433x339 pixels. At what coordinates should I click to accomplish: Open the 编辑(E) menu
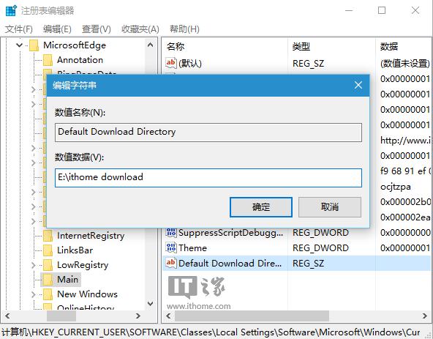pos(57,29)
